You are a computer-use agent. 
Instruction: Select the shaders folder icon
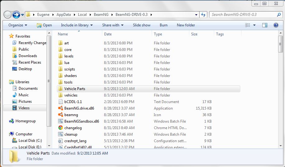pyautogui.click(x=61, y=76)
